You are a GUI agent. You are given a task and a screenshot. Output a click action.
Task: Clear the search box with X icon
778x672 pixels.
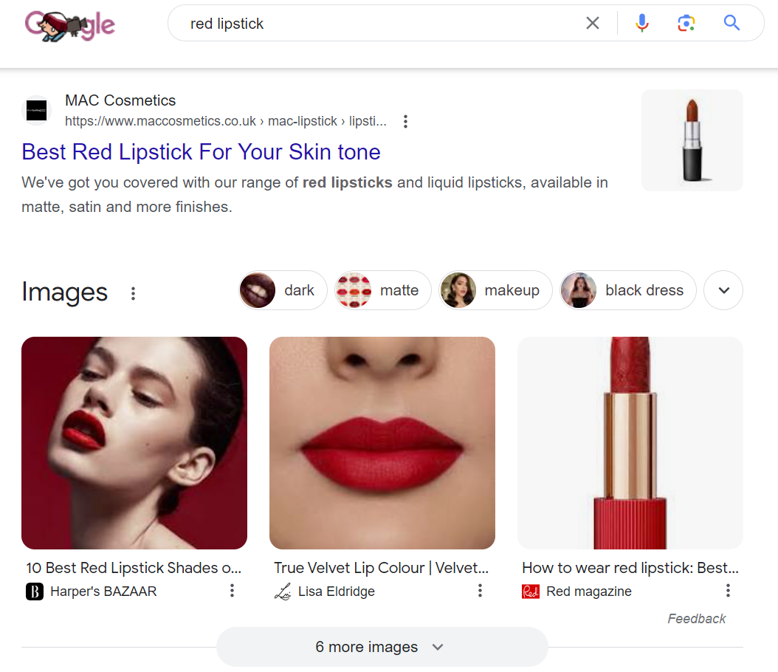coord(593,24)
